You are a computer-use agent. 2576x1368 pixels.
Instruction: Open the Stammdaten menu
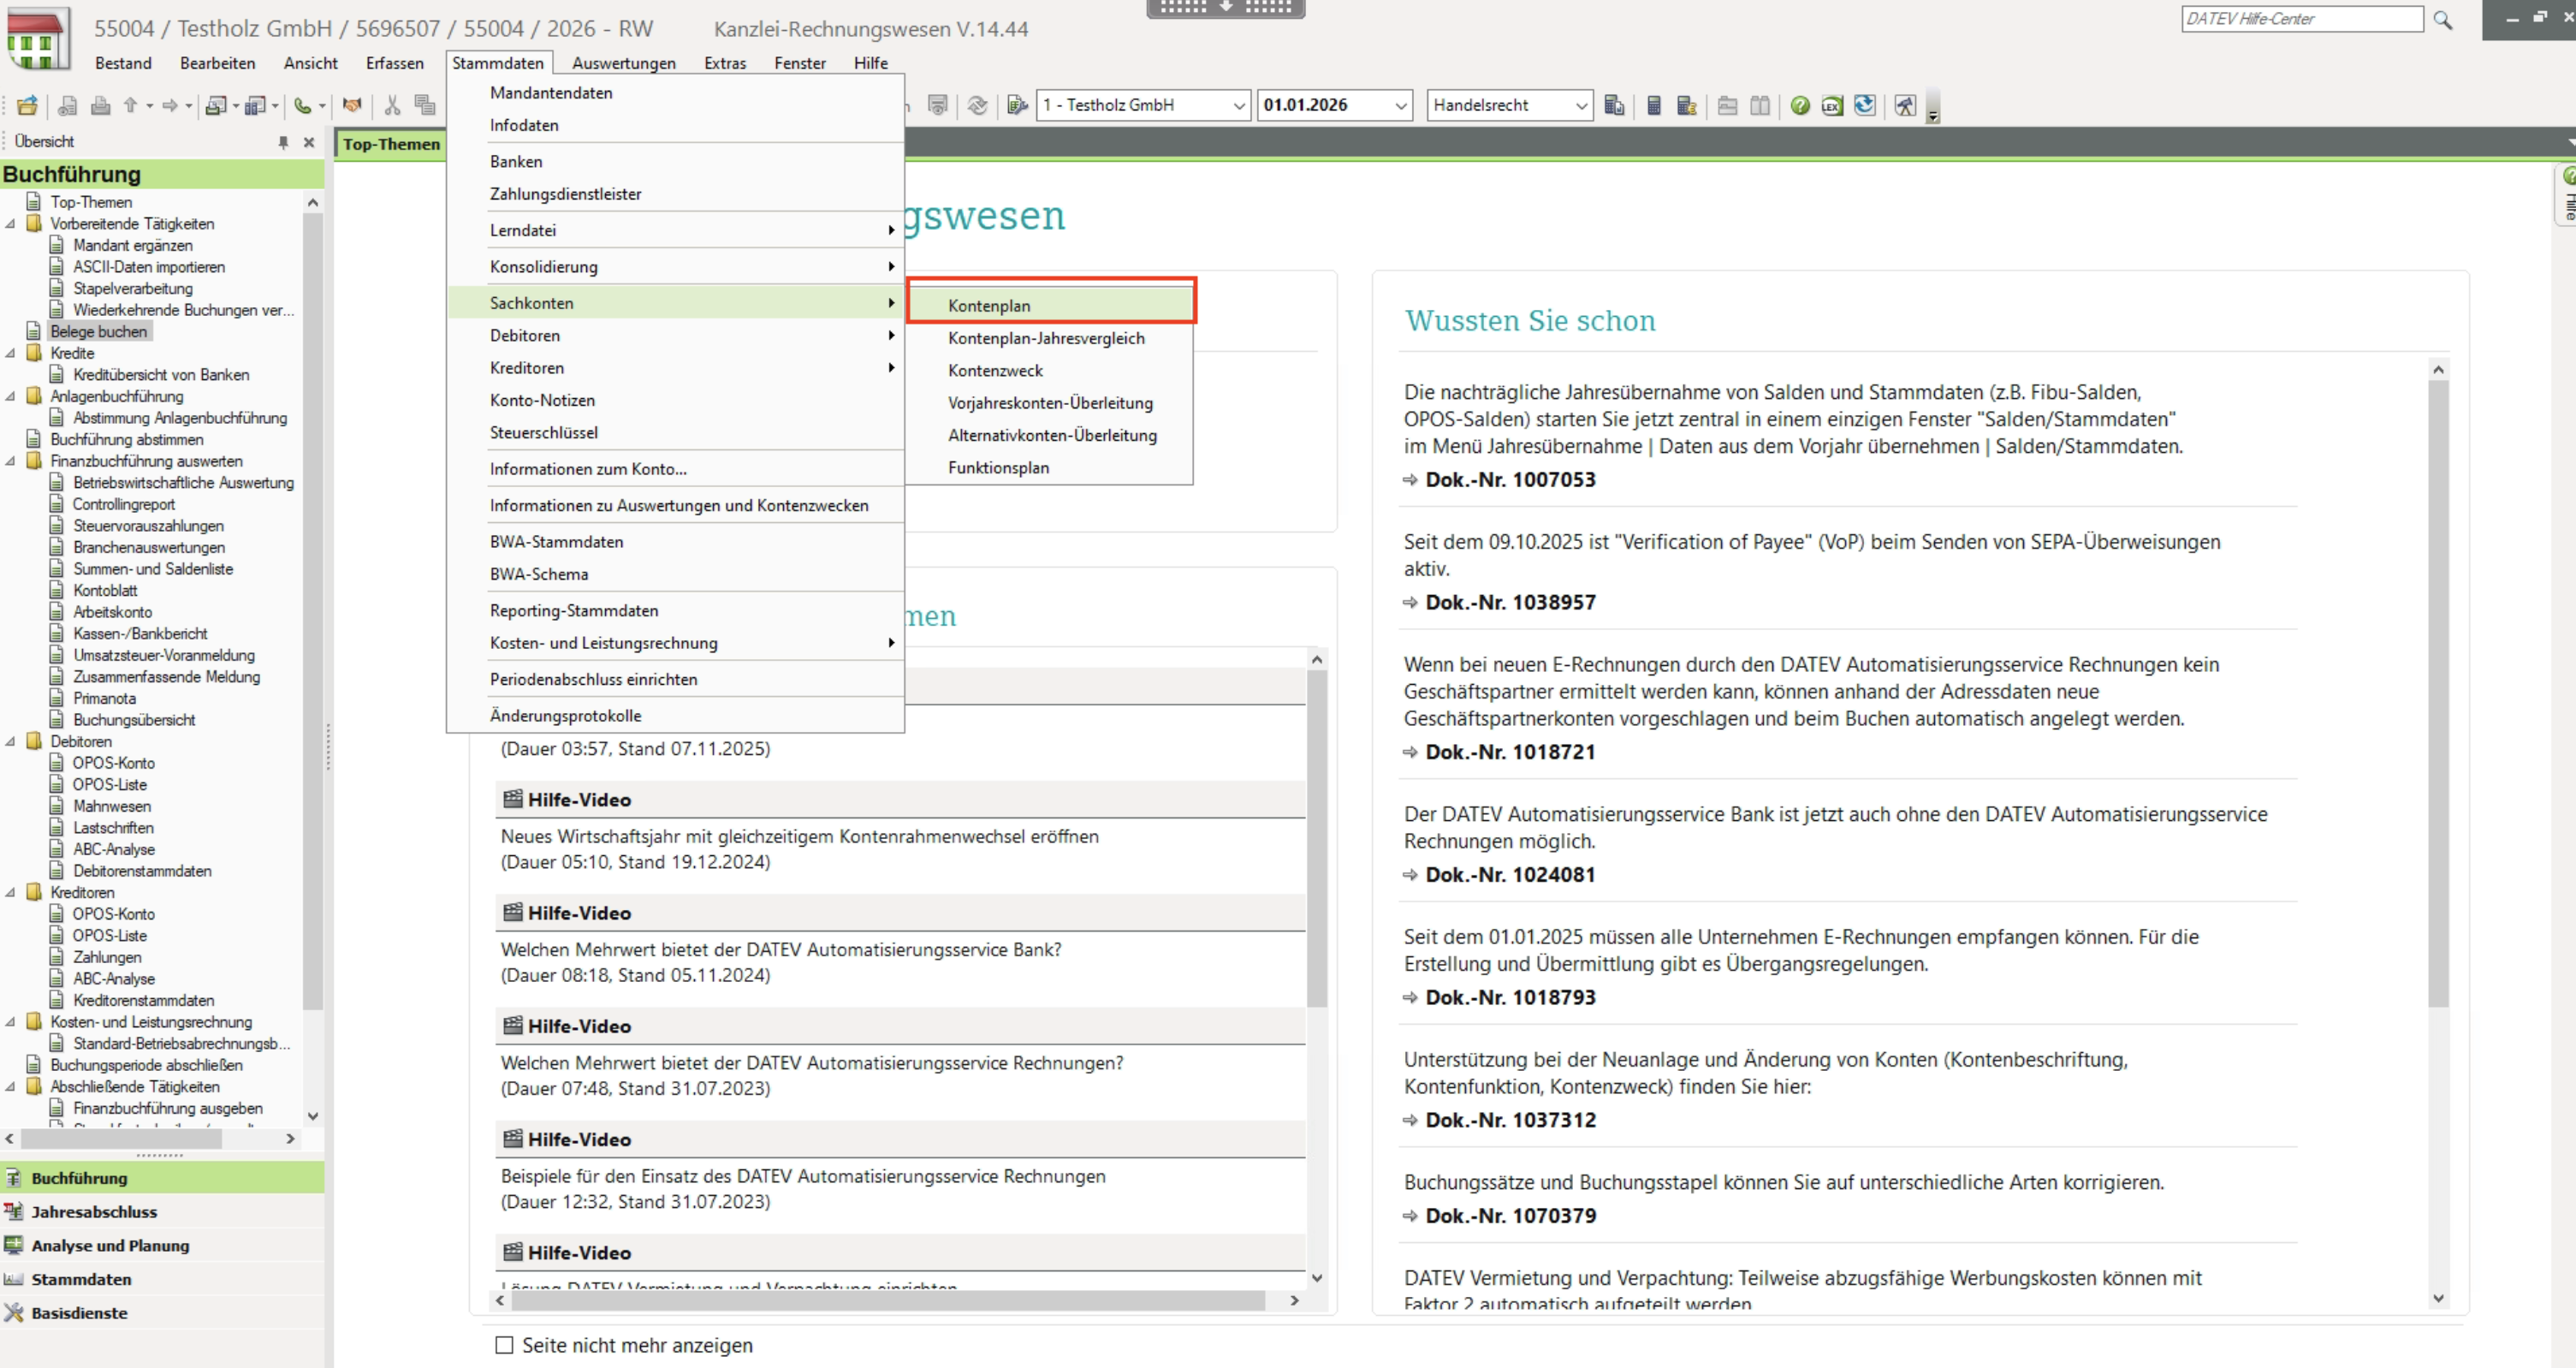pos(497,62)
